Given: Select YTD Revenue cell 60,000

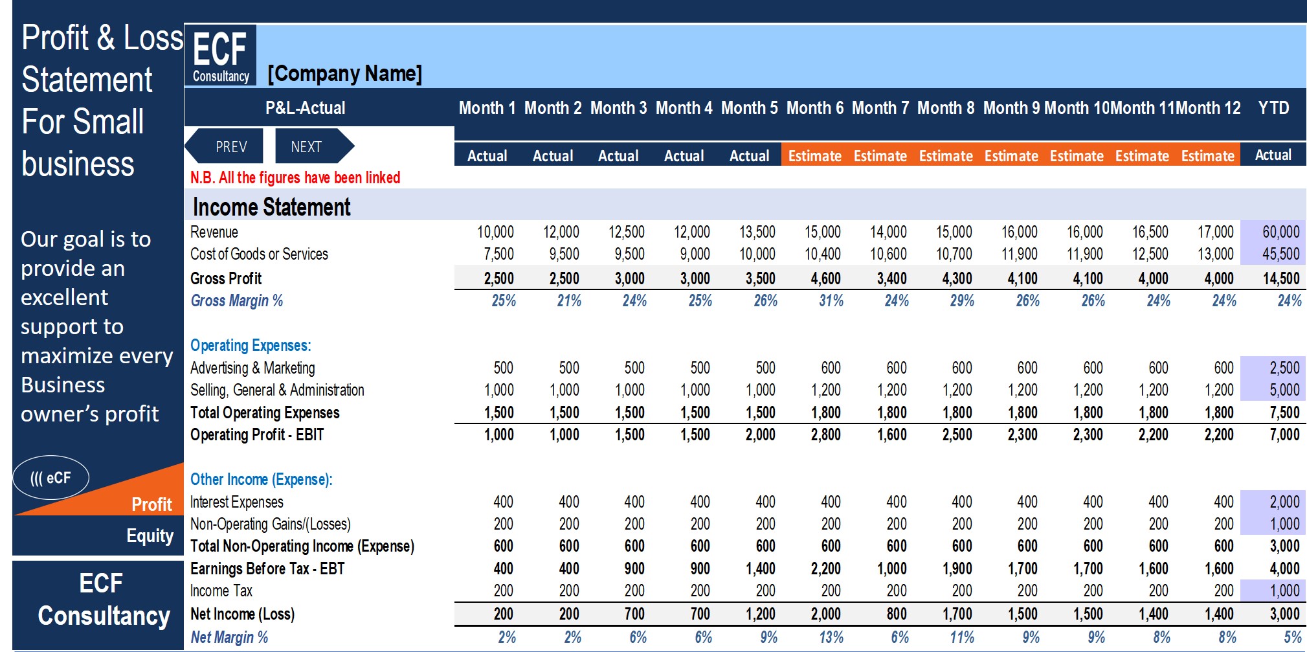Looking at the screenshot, I should tap(1280, 232).
